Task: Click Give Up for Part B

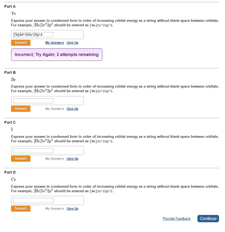Action: pos(72,109)
